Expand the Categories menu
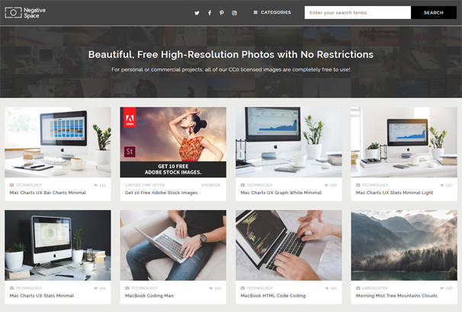The height and width of the screenshot is (312, 462). coord(272,12)
